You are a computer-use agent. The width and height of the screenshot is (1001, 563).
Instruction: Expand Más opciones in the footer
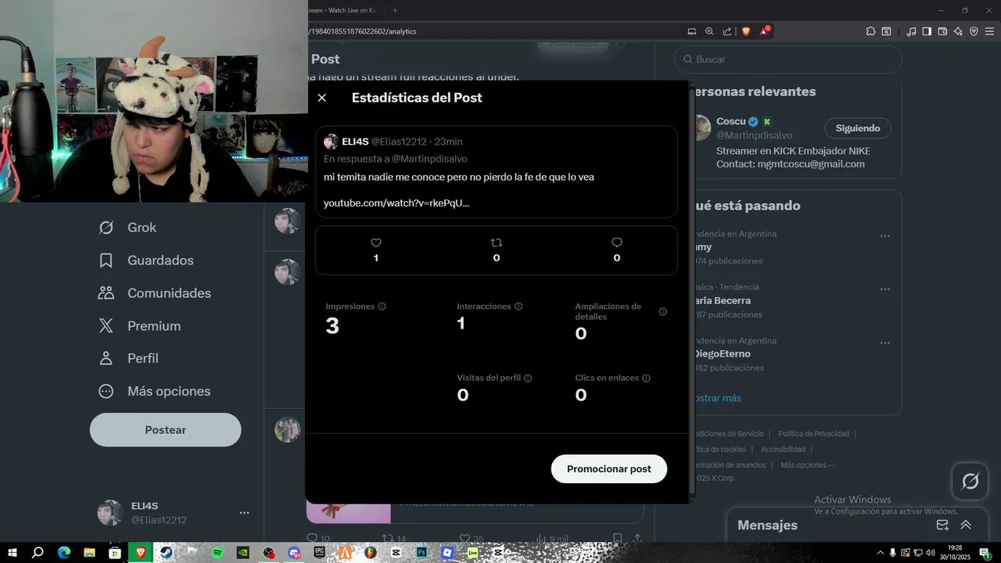click(x=807, y=465)
